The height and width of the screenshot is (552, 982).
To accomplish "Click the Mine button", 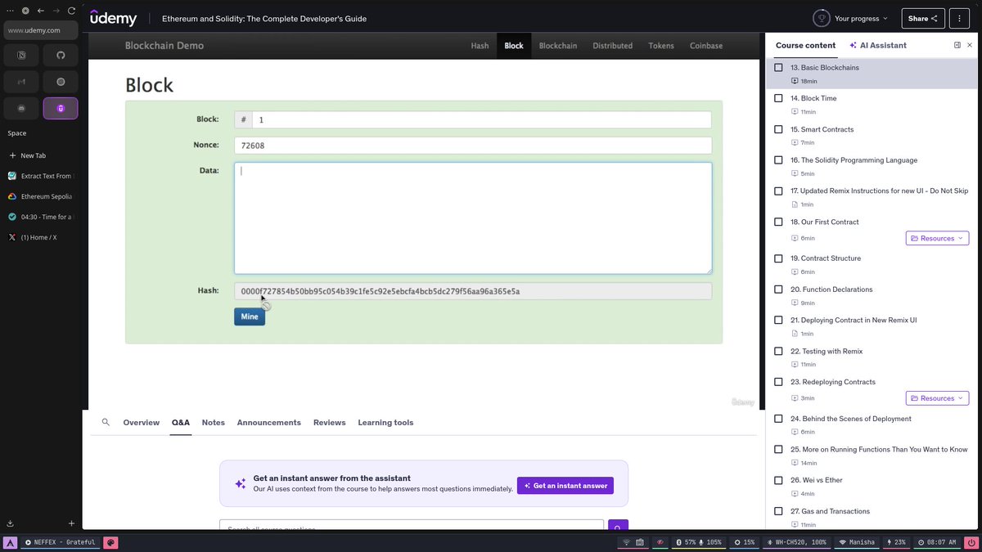I will (x=250, y=316).
